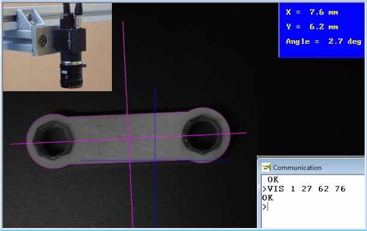Click the Communication window title
The image size is (367, 231).
point(297,168)
